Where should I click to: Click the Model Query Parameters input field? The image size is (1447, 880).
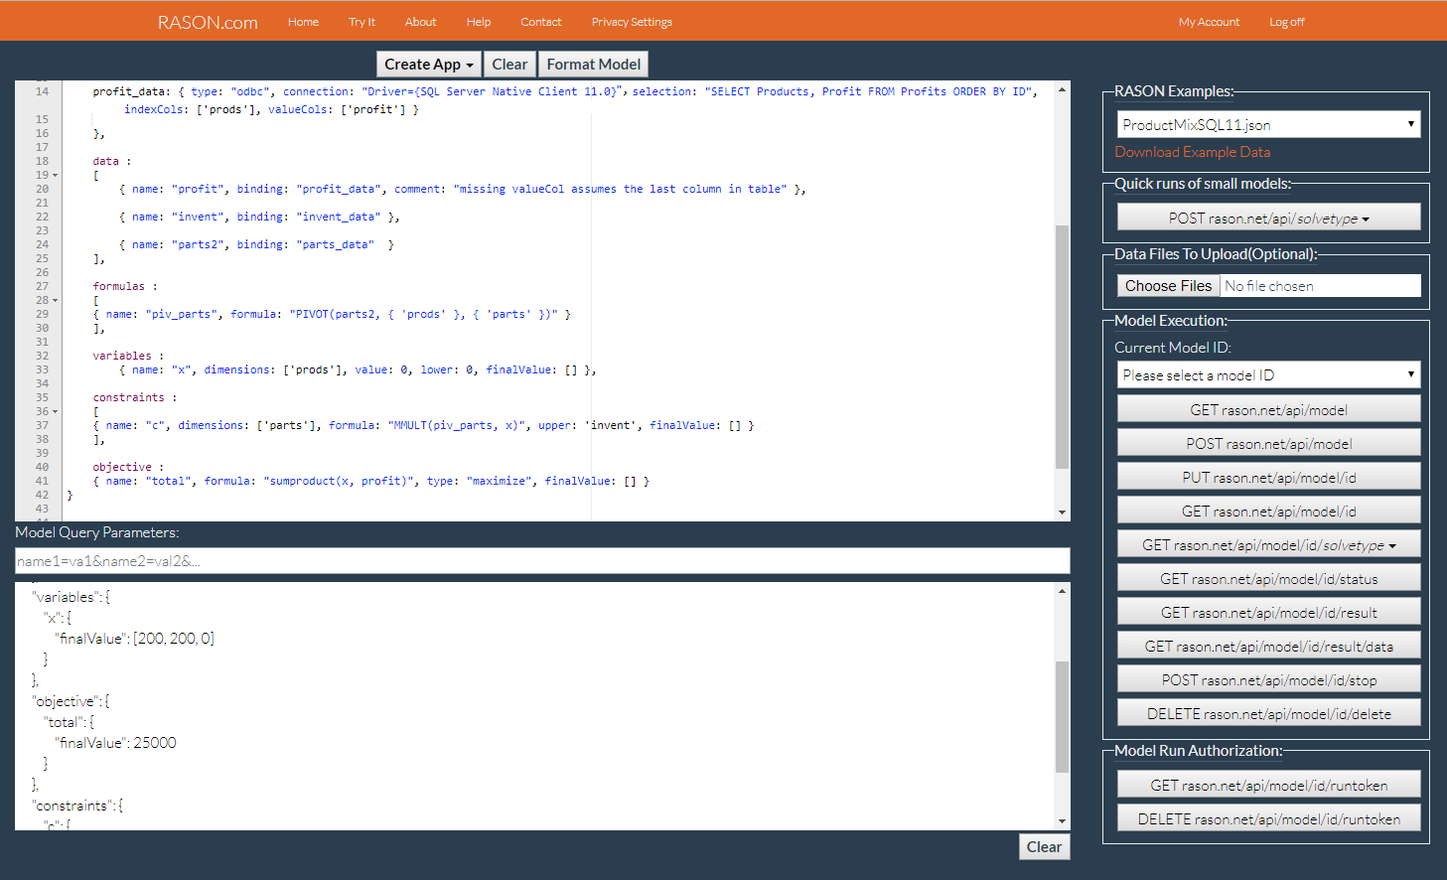pos(542,561)
